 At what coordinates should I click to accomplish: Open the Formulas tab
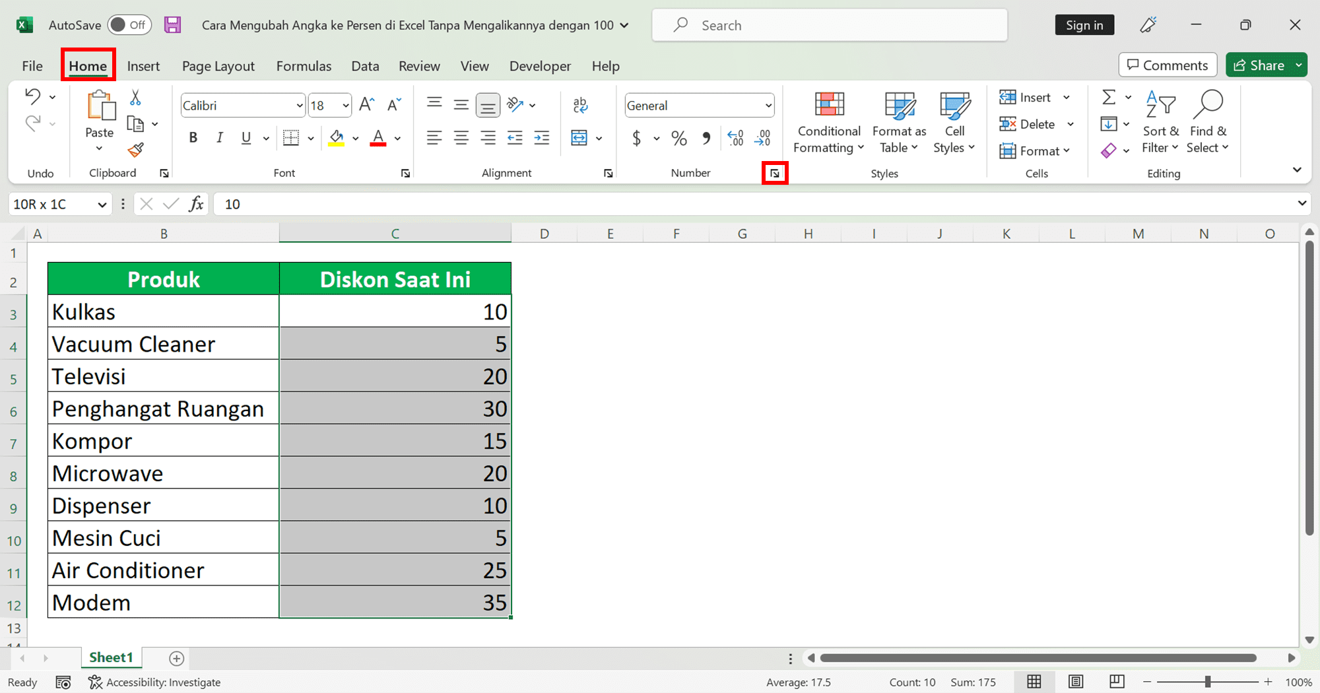tap(304, 66)
